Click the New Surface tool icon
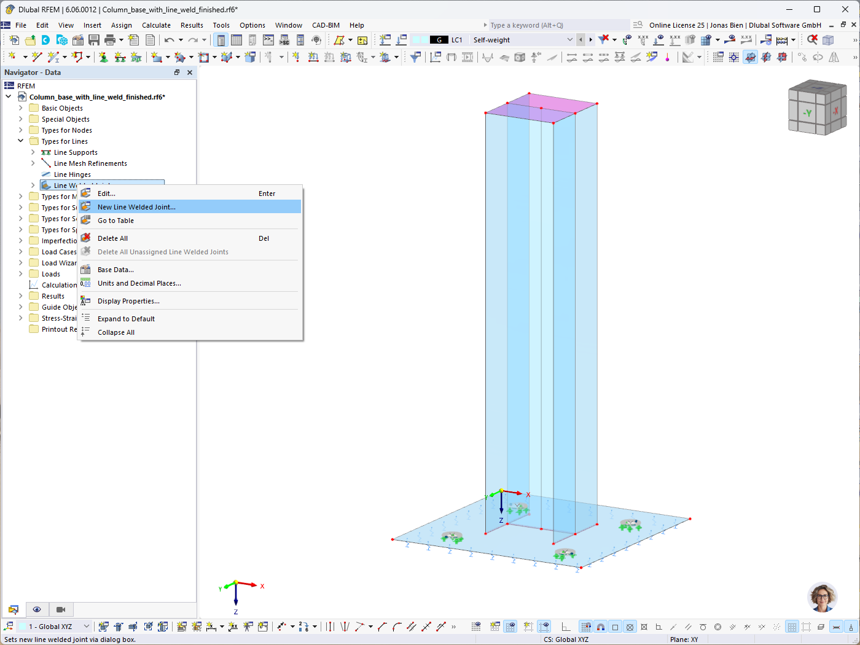This screenshot has height=645, width=860. [157, 57]
